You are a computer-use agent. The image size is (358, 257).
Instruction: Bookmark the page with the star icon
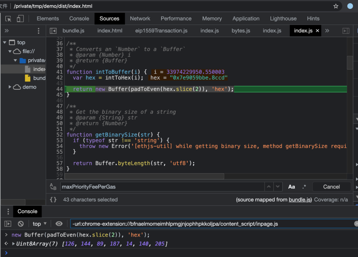coord(335,6)
